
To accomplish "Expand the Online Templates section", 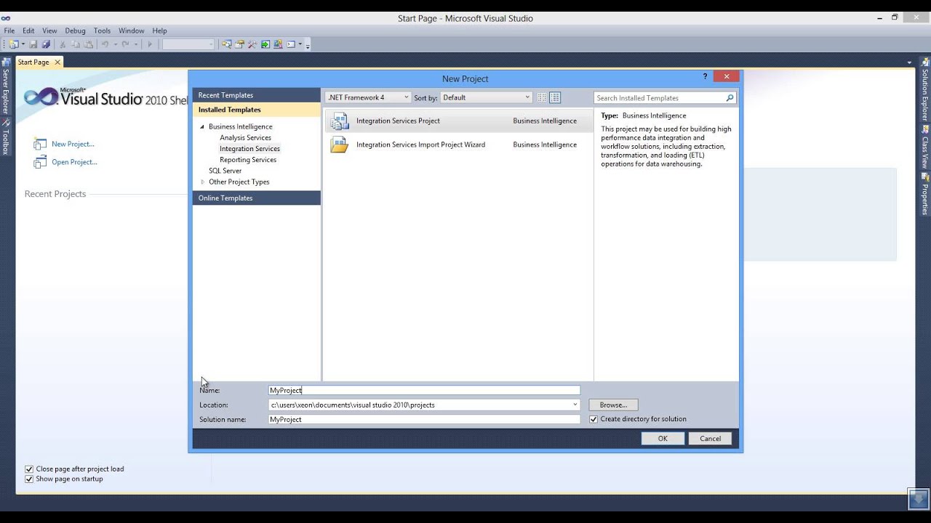I will [x=256, y=198].
